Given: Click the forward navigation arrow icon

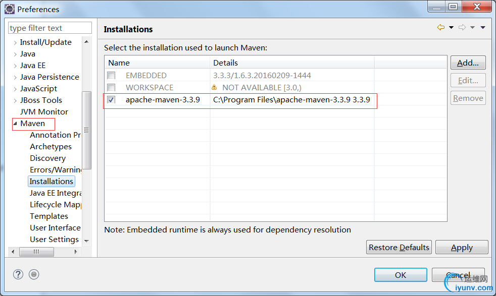Looking at the screenshot, I should (462, 28).
